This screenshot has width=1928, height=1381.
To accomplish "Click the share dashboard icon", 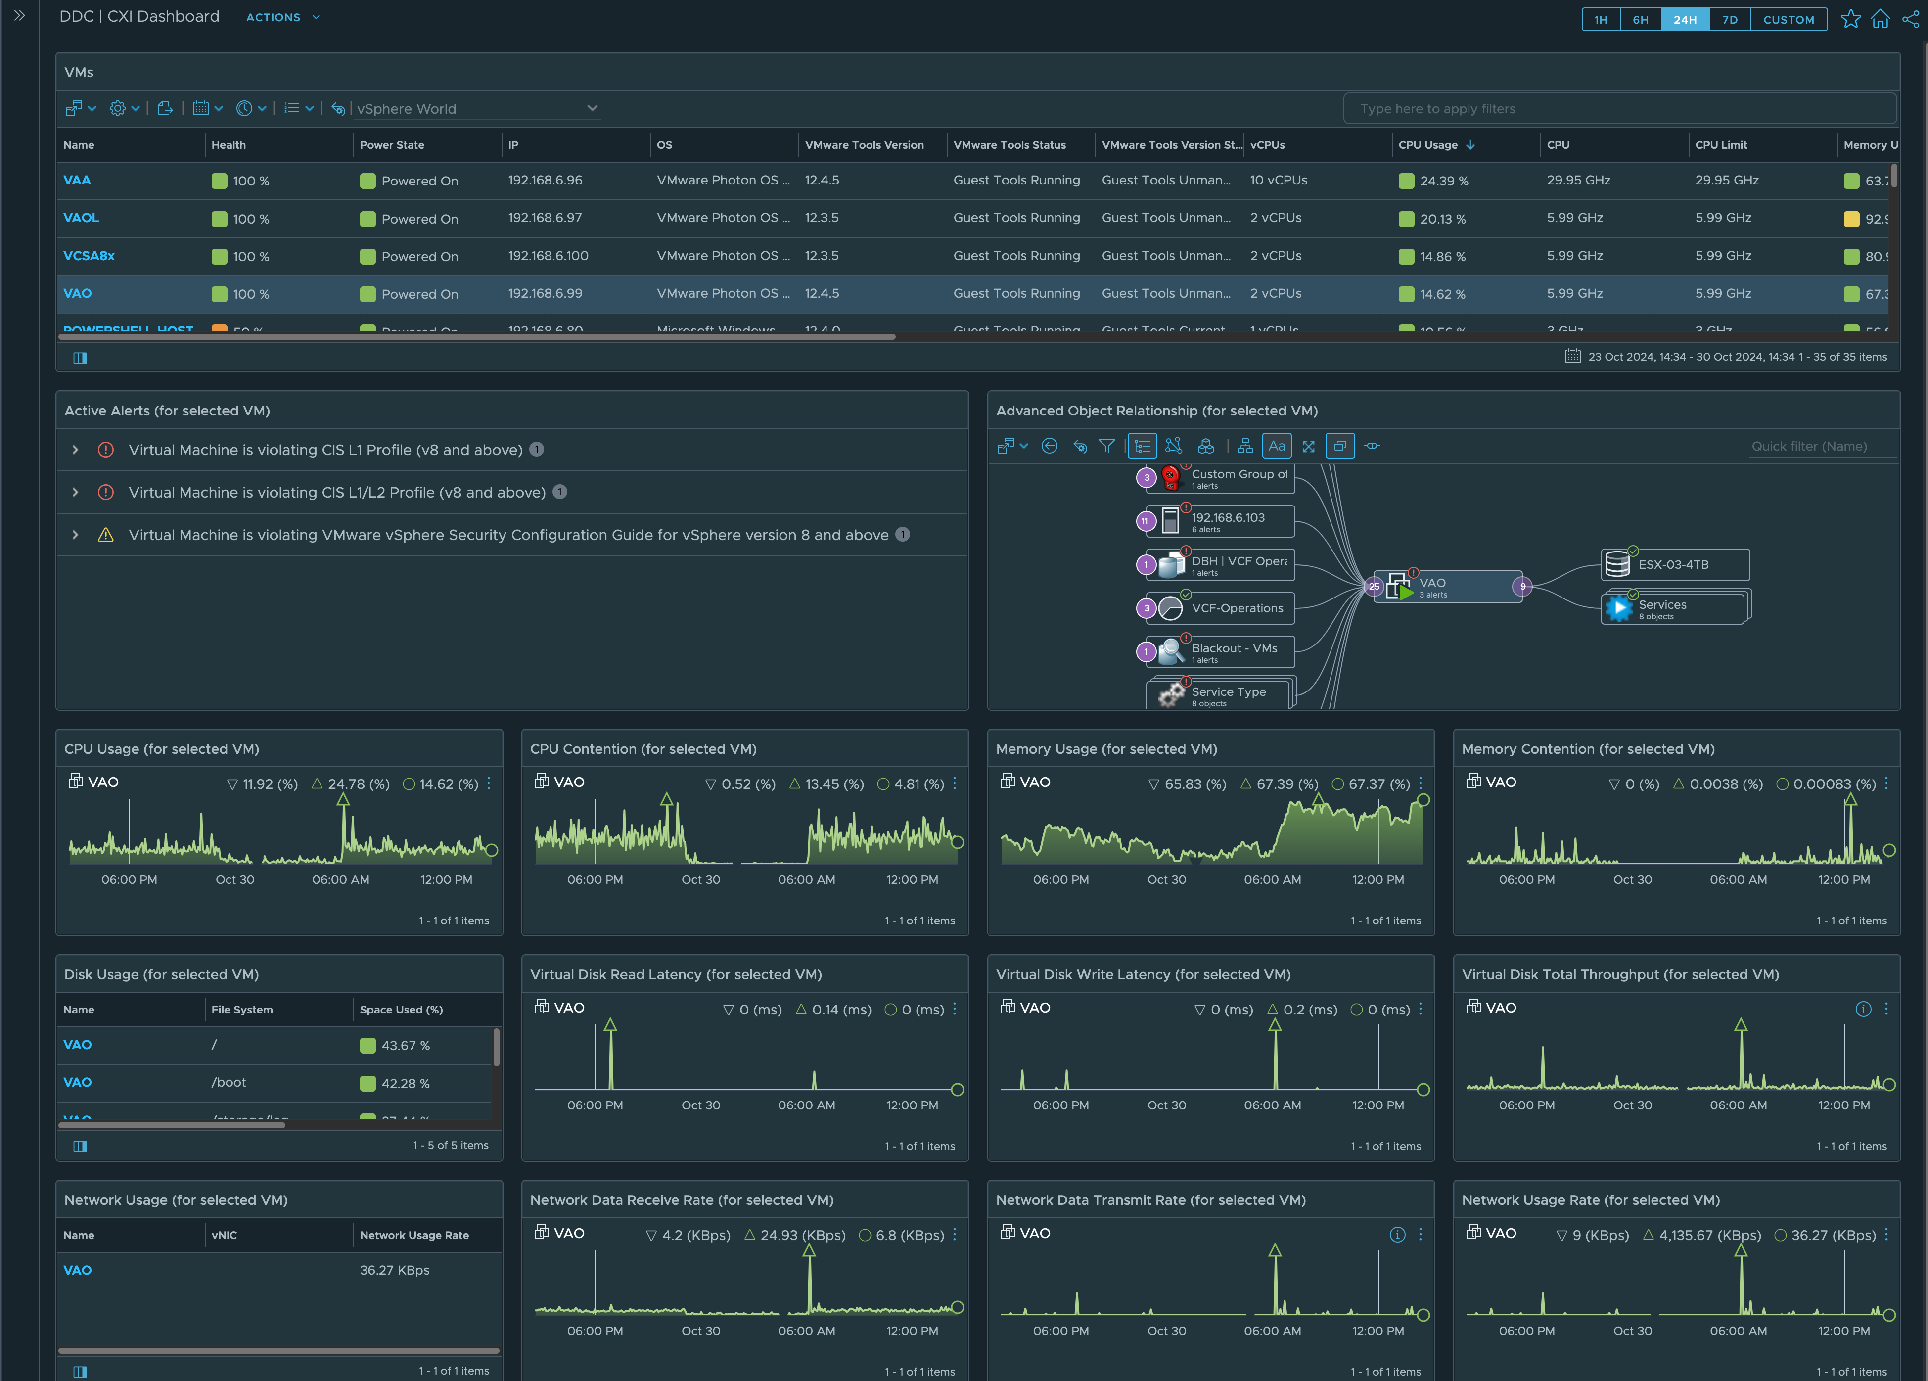I will point(1910,19).
